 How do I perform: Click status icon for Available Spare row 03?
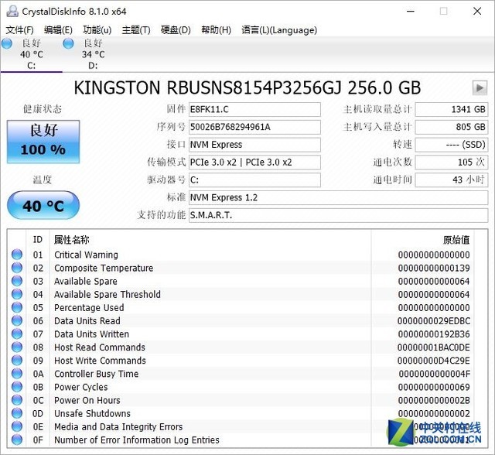click(x=17, y=281)
